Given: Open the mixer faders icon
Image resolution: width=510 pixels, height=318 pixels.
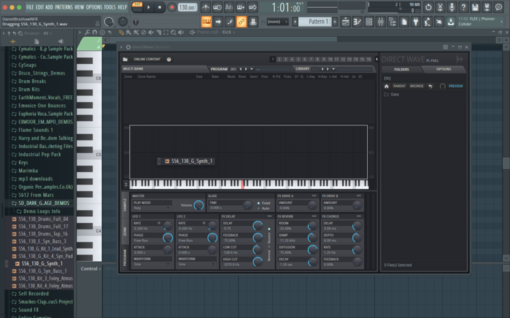Looking at the screenshot, I should [381, 22].
